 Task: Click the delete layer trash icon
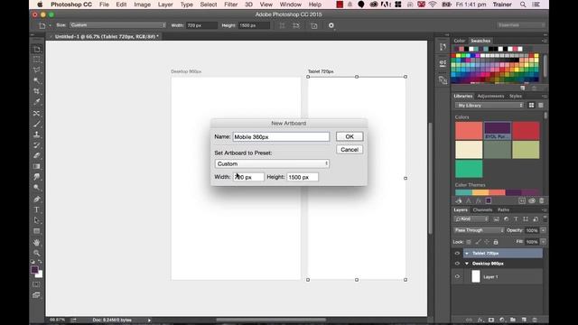click(535, 320)
